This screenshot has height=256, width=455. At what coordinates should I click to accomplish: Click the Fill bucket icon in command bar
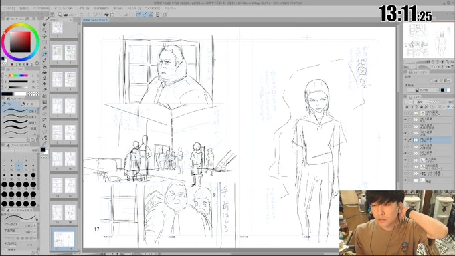point(106,14)
